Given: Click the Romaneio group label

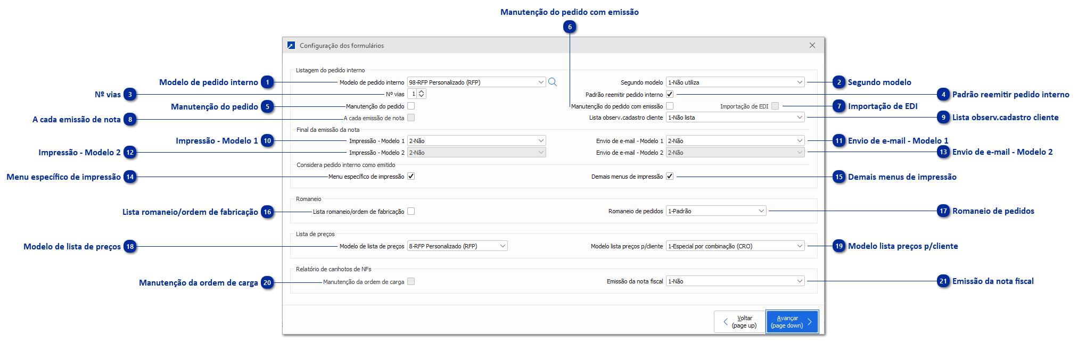Looking at the screenshot, I should coord(309,199).
